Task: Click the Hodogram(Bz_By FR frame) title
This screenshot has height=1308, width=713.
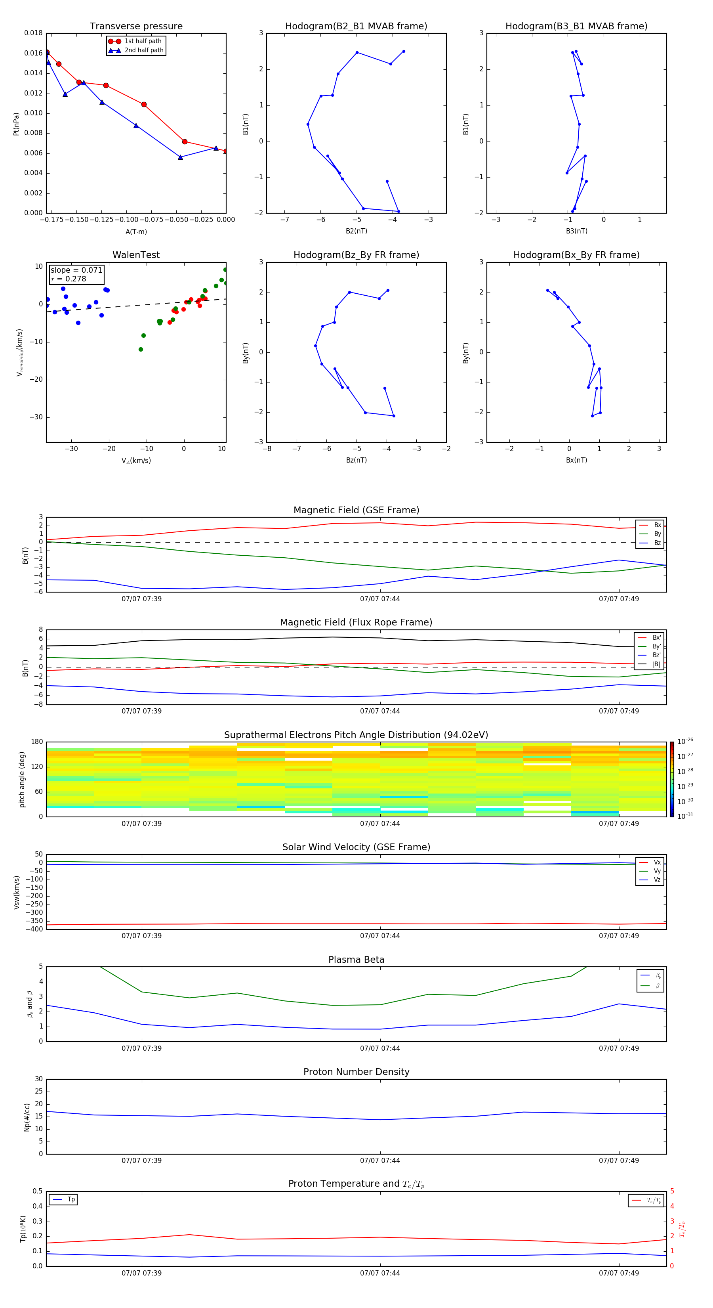Action: pyautogui.click(x=356, y=255)
